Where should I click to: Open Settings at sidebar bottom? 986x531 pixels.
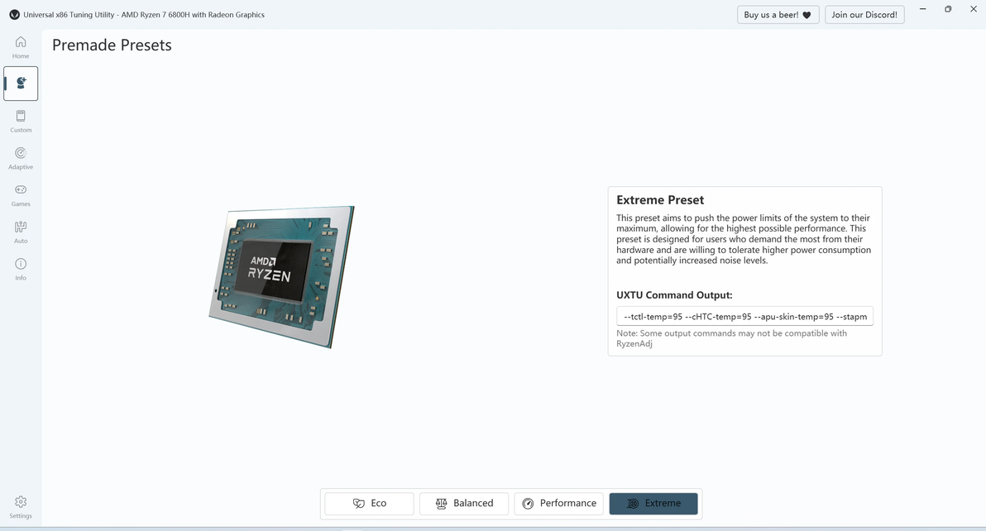[x=21, y=507]
